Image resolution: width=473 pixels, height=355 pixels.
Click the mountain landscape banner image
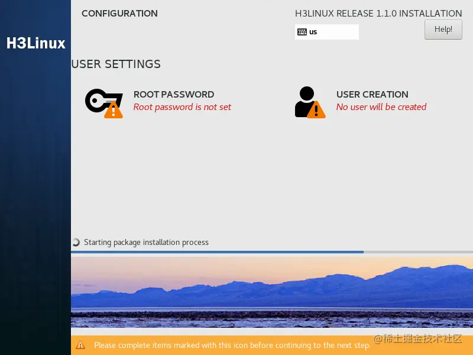[272, 292]
